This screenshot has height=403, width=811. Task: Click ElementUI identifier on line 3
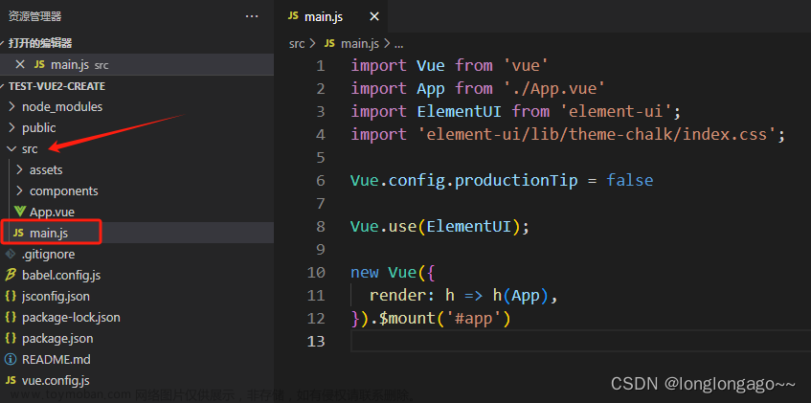click(x=459, y=111)
